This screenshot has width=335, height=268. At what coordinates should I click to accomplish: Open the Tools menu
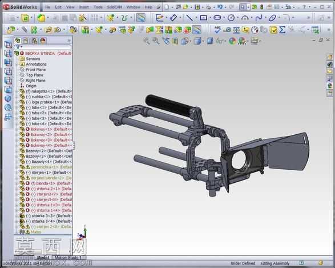pyautogui.click(x=98, y=7)
